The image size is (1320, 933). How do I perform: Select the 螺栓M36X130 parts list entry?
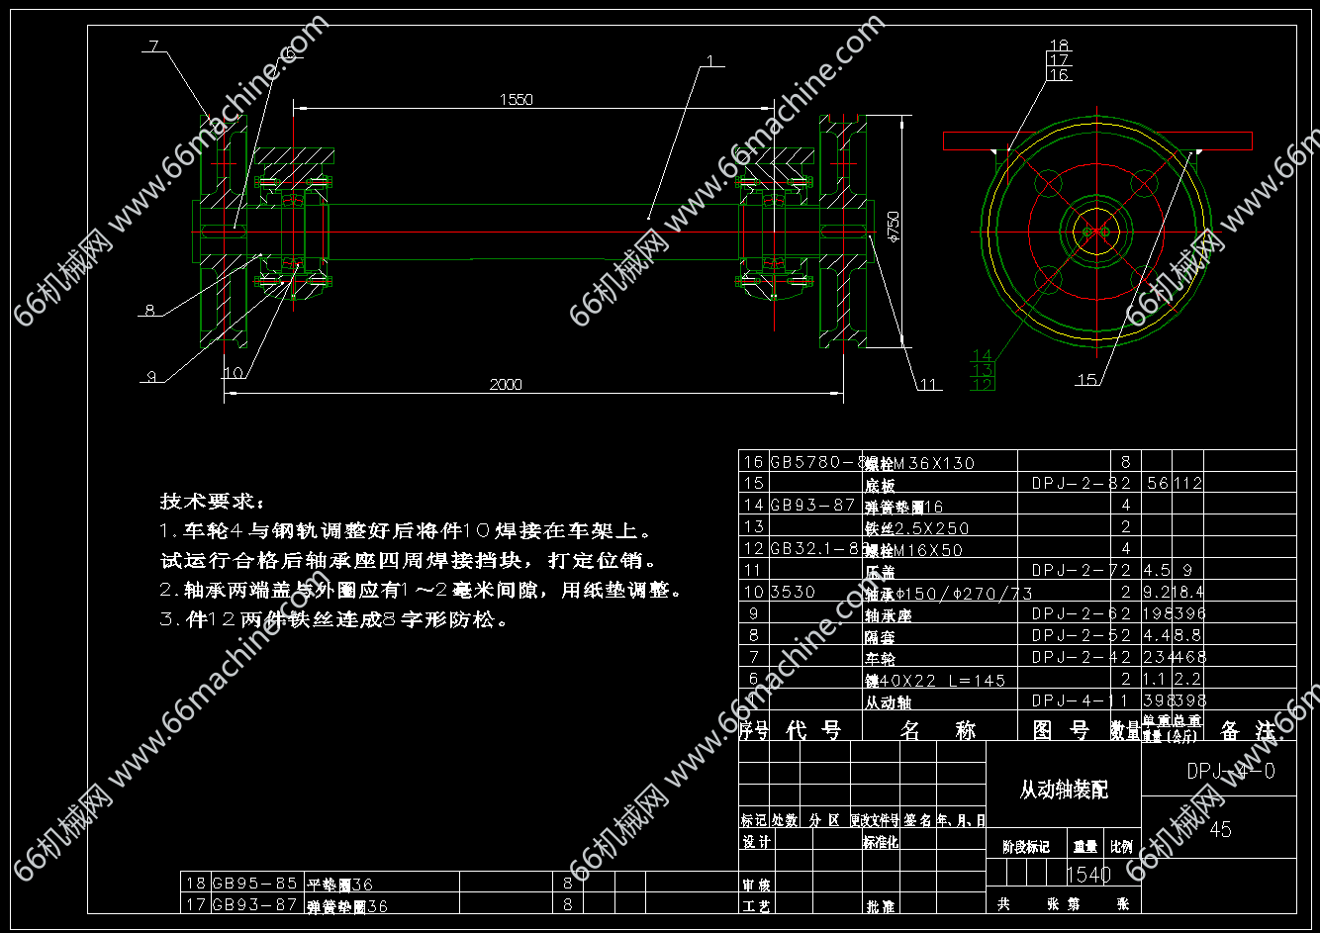919,462
